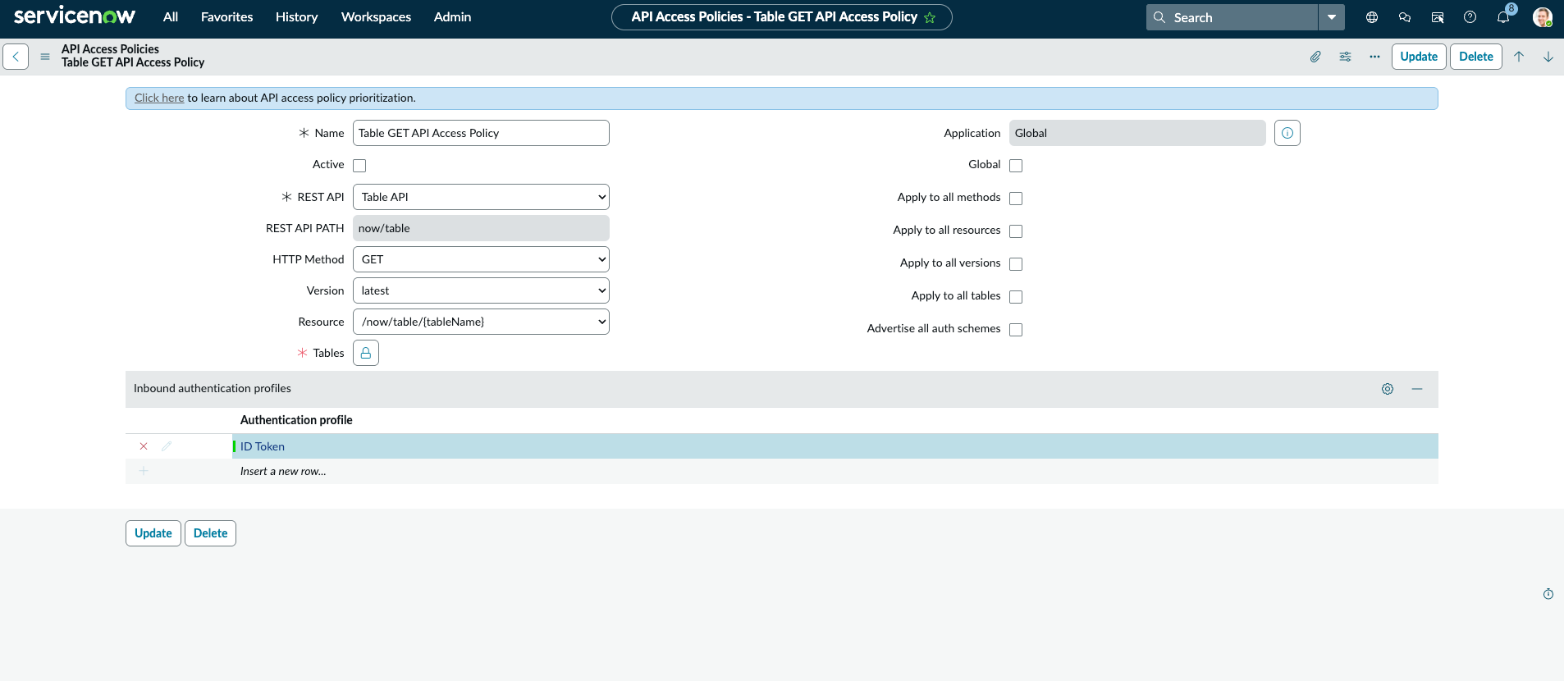
Task: Follow the Click here link
Action: coord(159,98)
